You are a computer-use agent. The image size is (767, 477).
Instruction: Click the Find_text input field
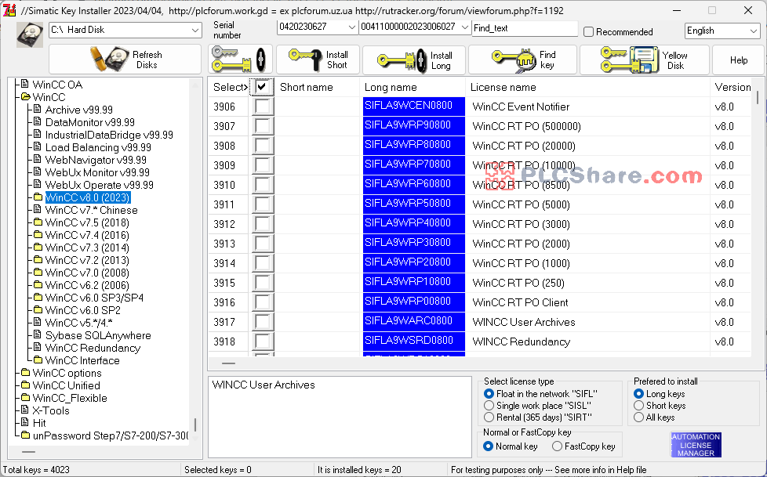pyautogui.click(x=525, y=28)
